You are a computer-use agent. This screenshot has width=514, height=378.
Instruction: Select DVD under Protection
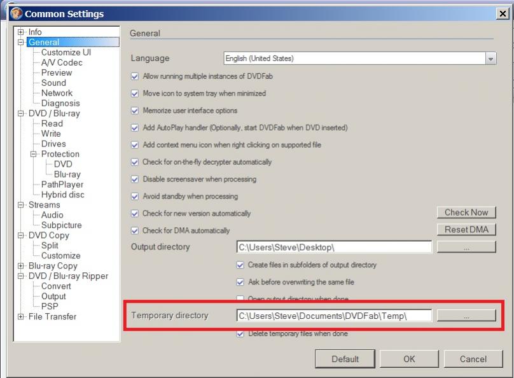tap(63, 164)
